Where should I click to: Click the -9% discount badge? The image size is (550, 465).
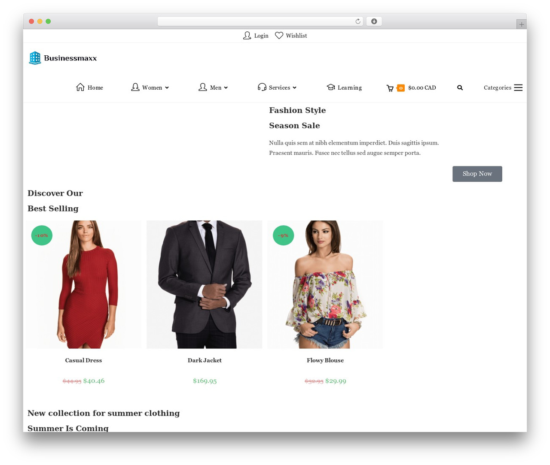click(x=283, y=235)
